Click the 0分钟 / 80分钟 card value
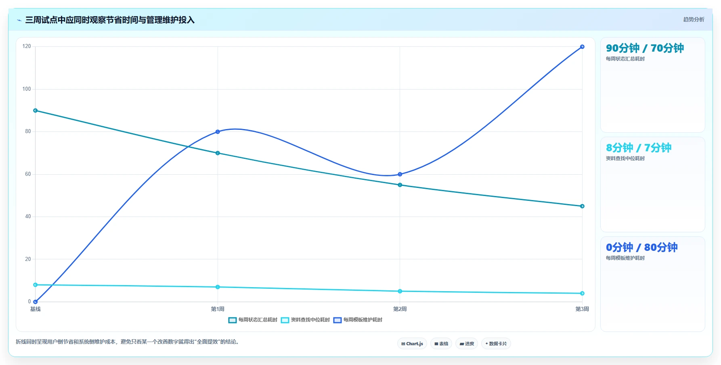The image size is (721, 365). click(641, 248)
